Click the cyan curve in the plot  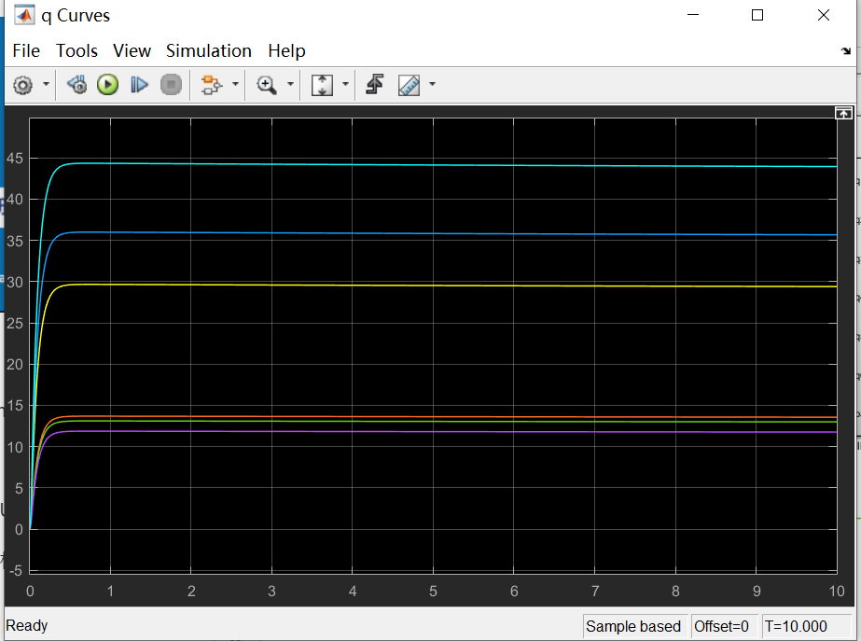pos(439,165)
